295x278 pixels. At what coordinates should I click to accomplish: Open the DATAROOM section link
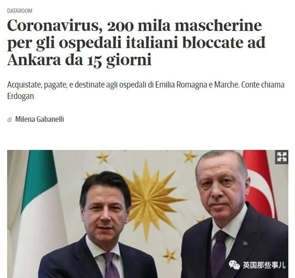coord(20,11)
